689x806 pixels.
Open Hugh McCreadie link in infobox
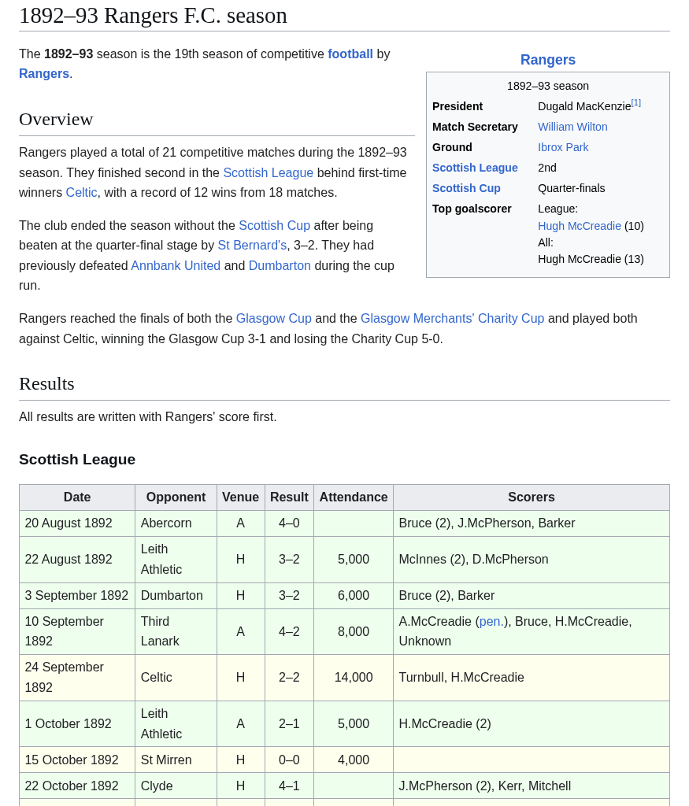point(579,226)
